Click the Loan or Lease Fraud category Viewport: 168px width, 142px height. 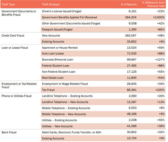point(15,48)
